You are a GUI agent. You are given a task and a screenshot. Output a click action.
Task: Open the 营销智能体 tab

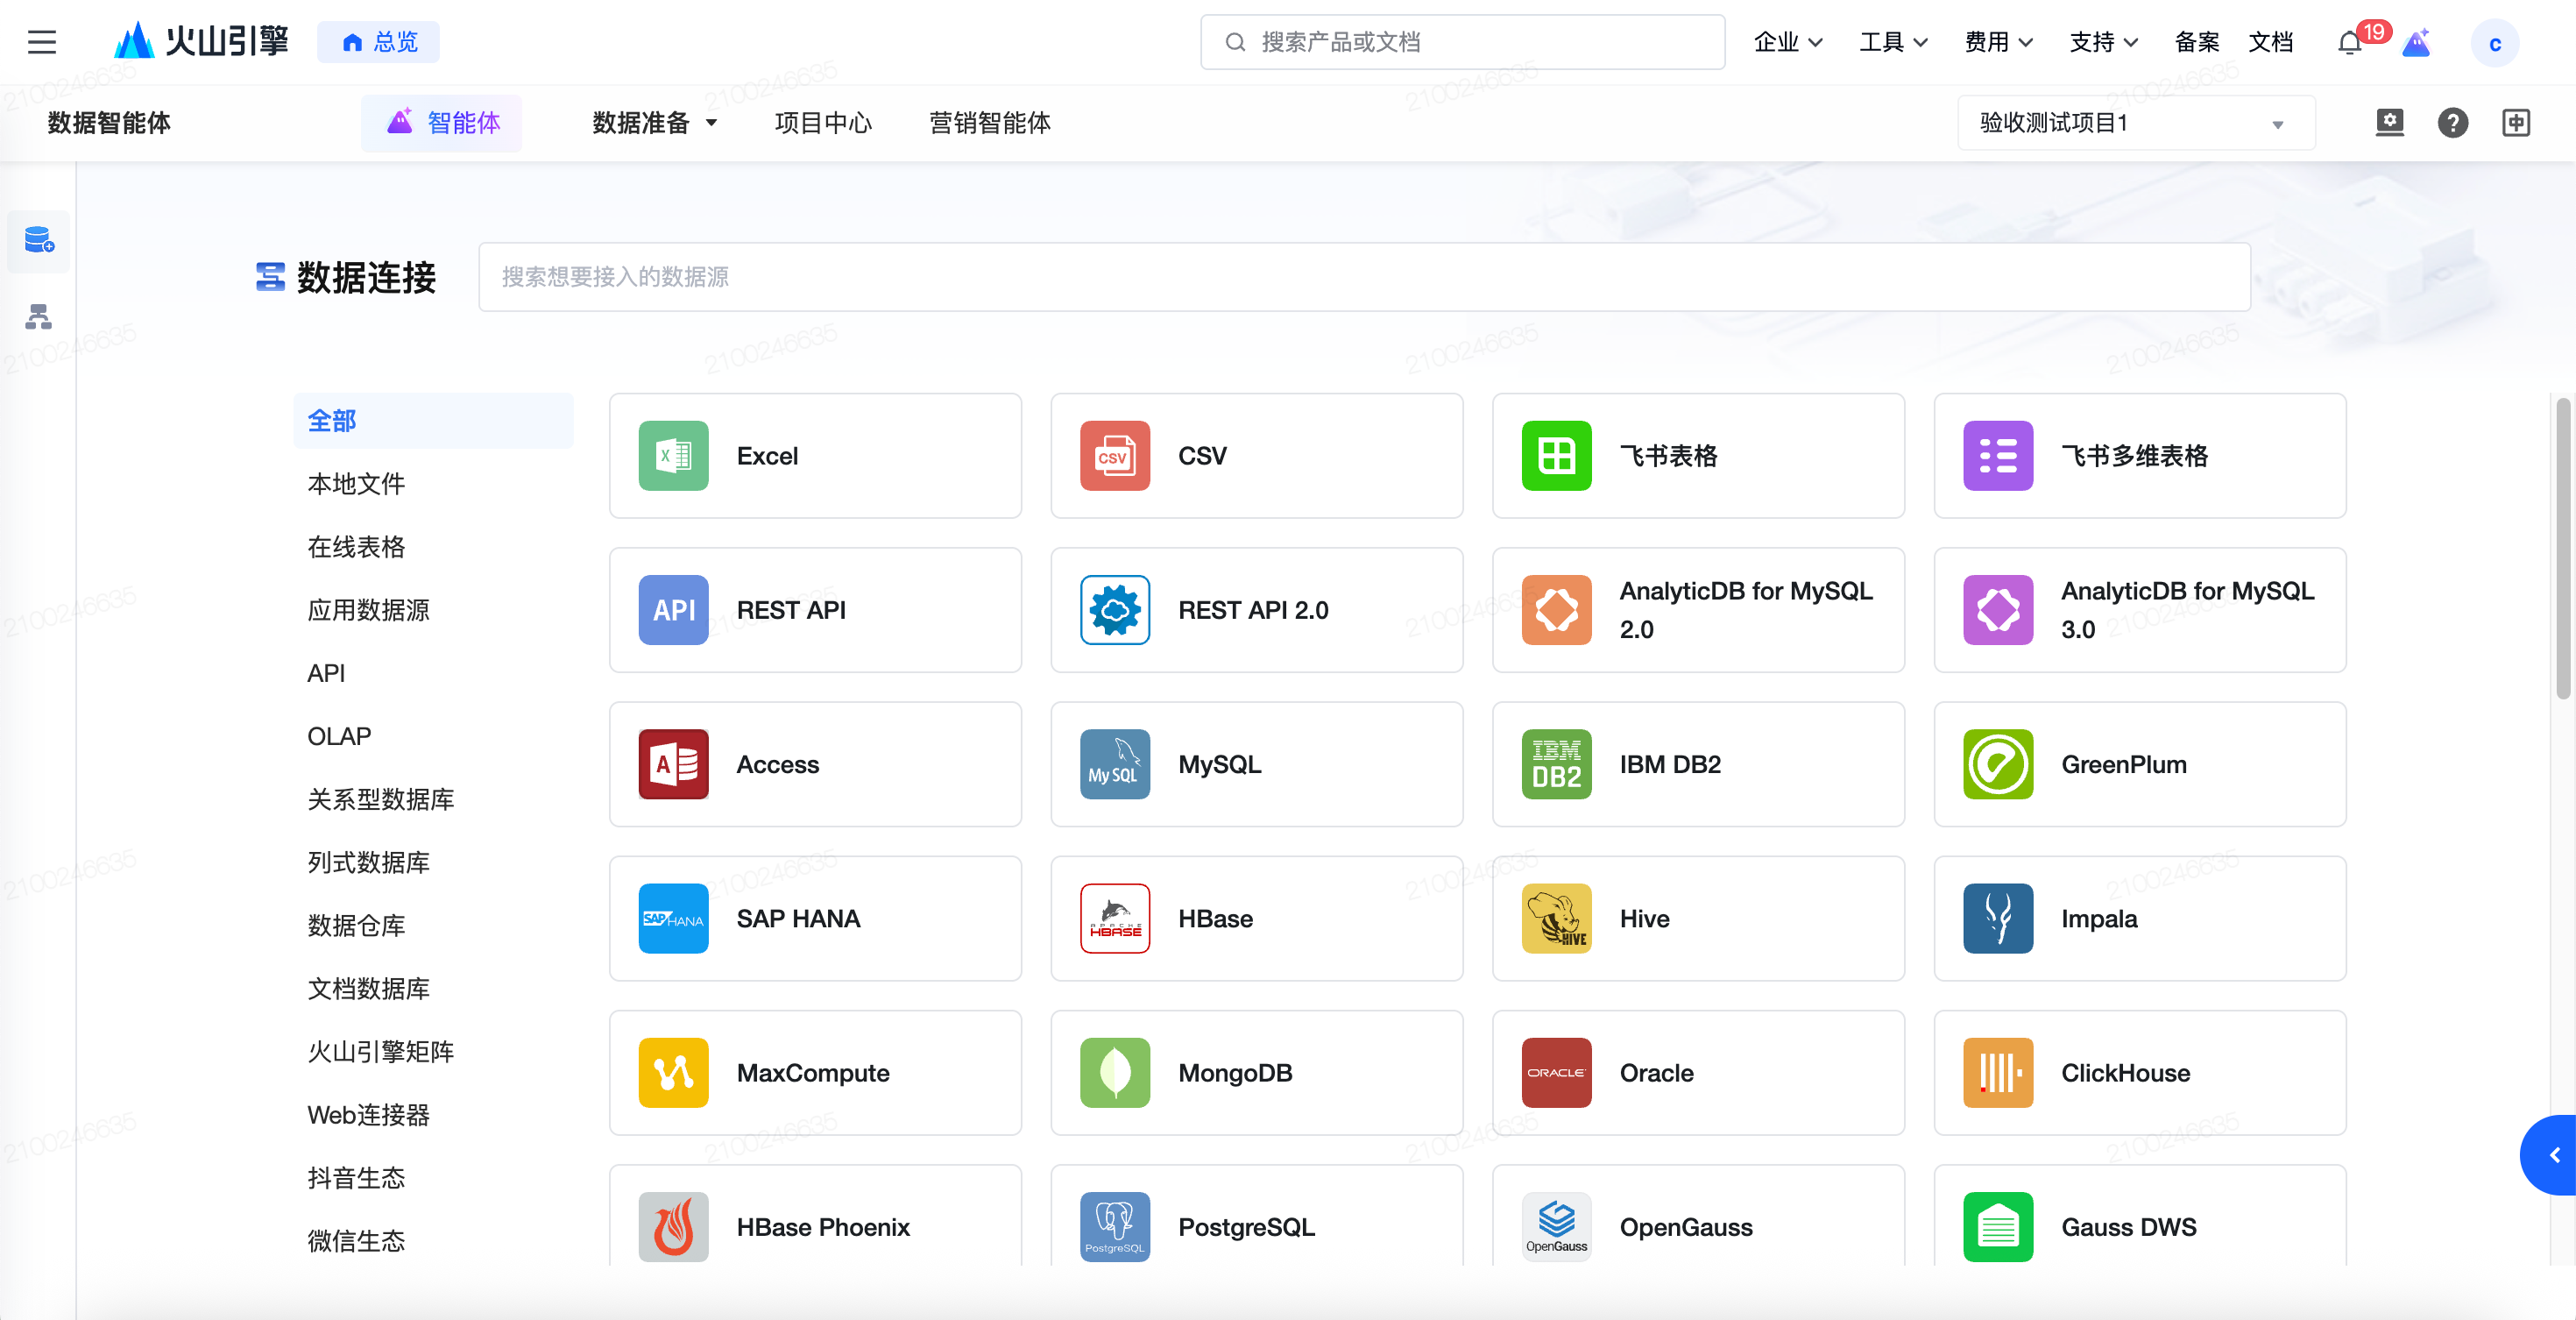click(990, 123)
